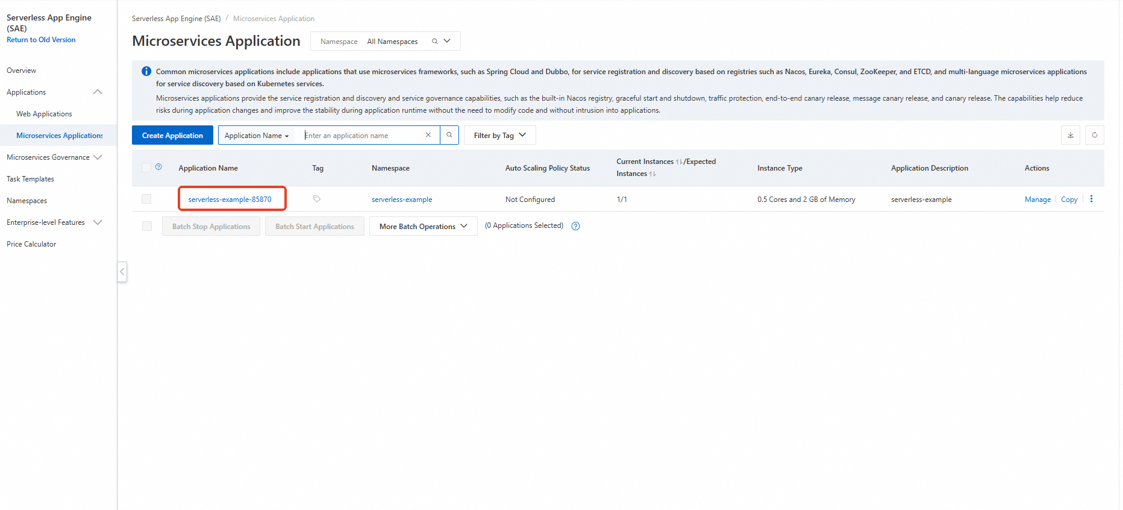Refresh the application list
This screenshot has height=510, width=1123.
click(x=1094, y=135)
